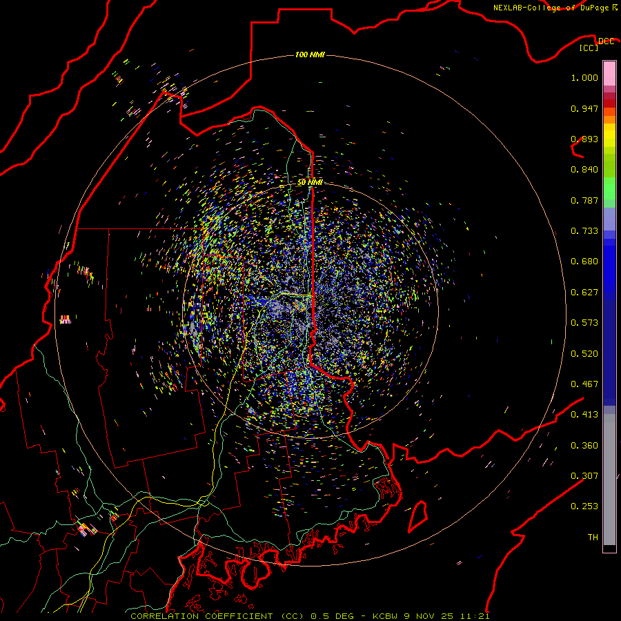Click the 0.680 color scale value
The width and height of the screenshot is (621, 621).
click(x=584, y=262)
